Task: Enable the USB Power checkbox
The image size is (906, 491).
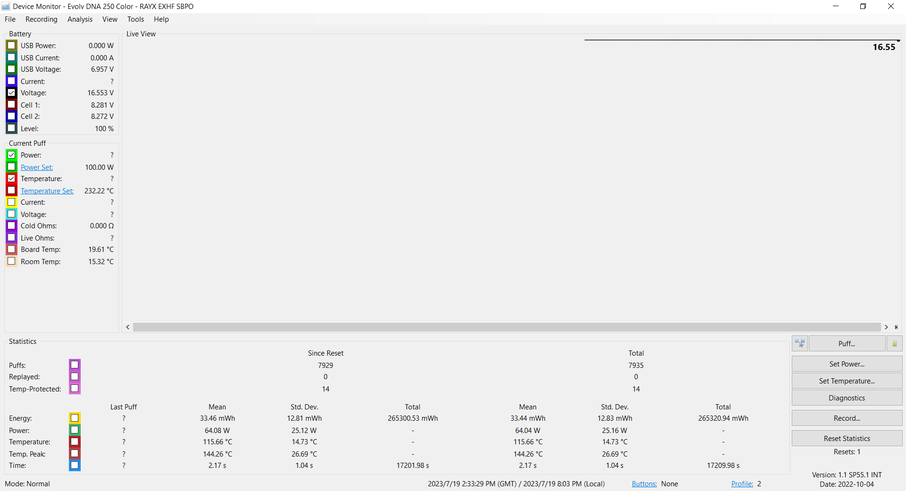Action: tap(12, 46)
